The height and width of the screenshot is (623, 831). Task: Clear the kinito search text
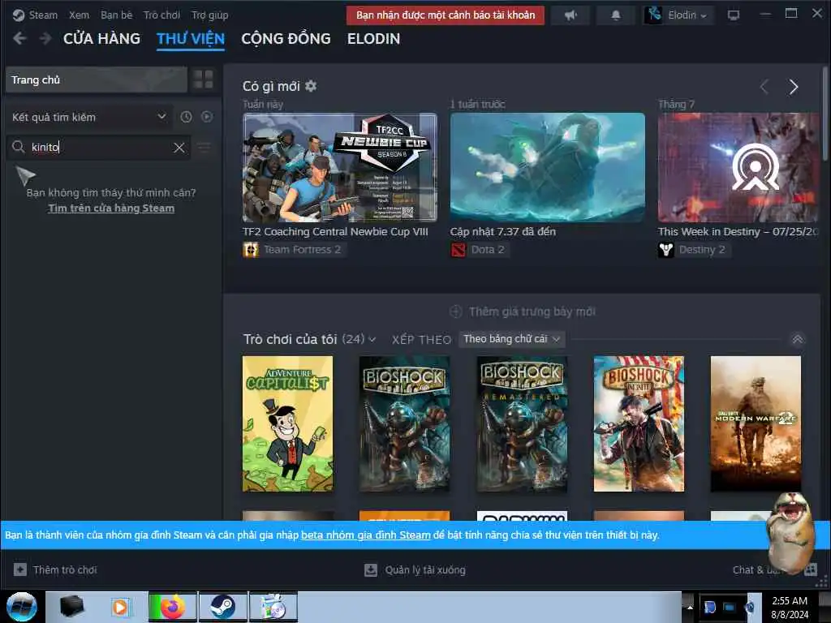click(179, 148)
